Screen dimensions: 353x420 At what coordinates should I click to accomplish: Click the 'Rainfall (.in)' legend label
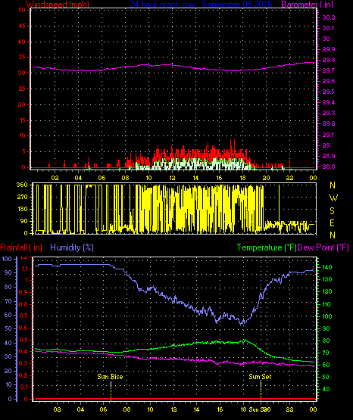point(21,247)
